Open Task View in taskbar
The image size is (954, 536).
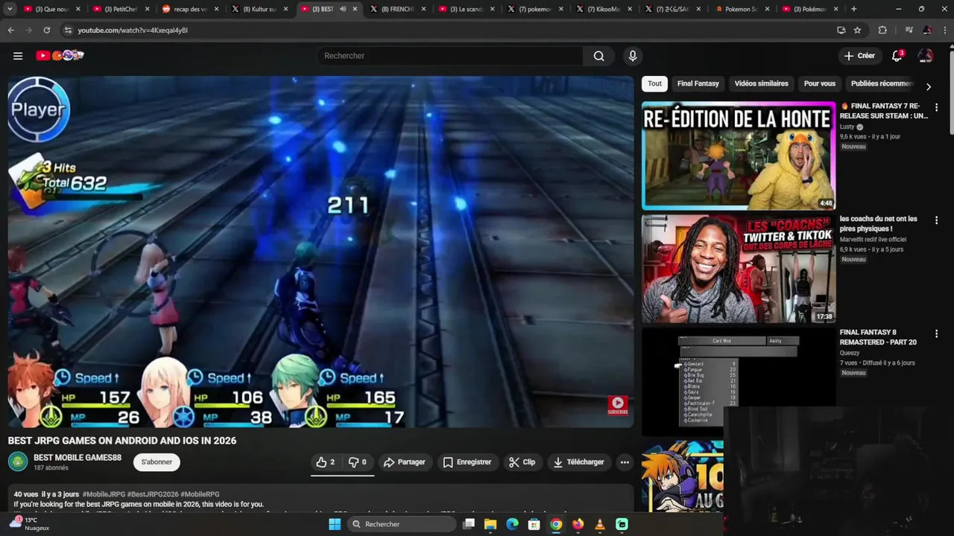point(469,524)
